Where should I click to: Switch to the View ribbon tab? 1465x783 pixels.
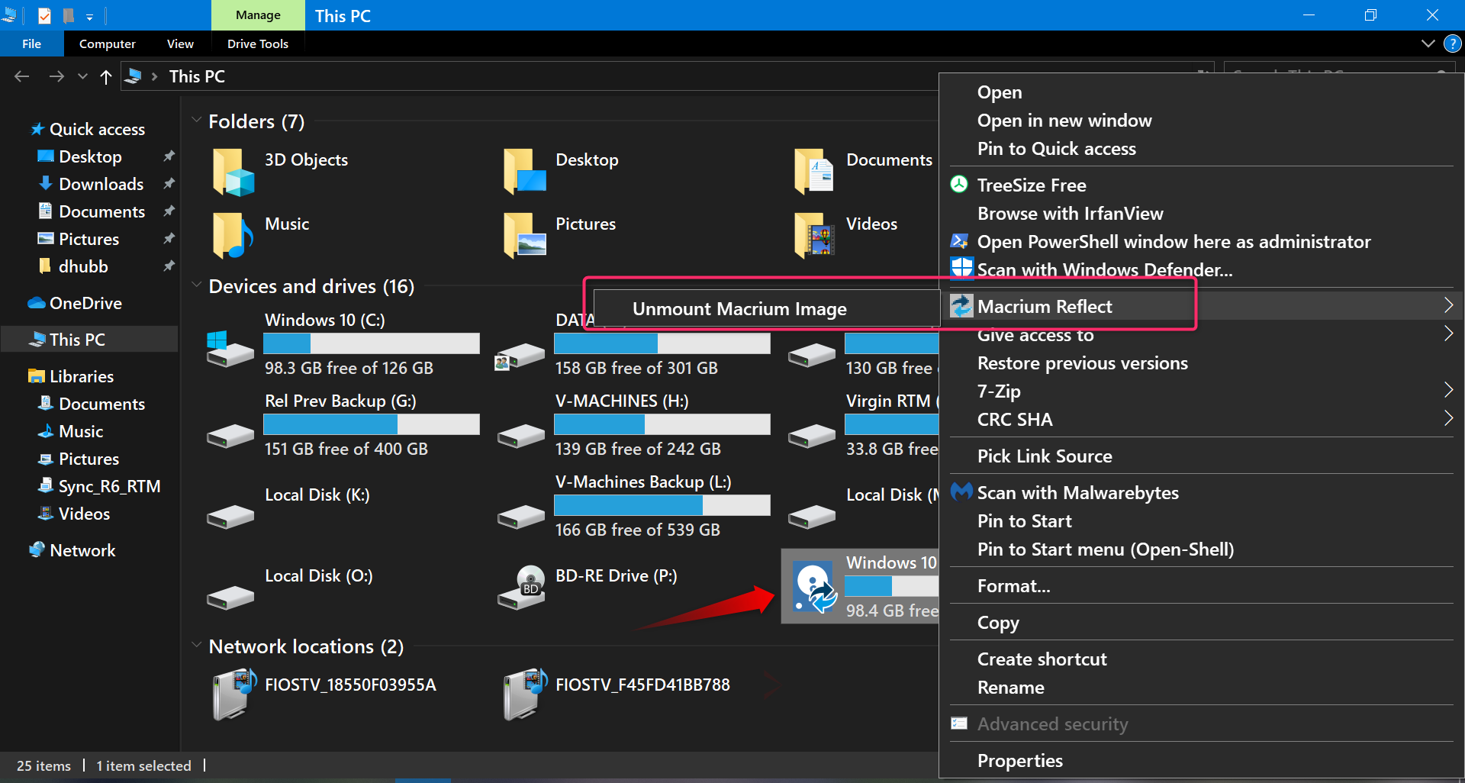(180, 43)
